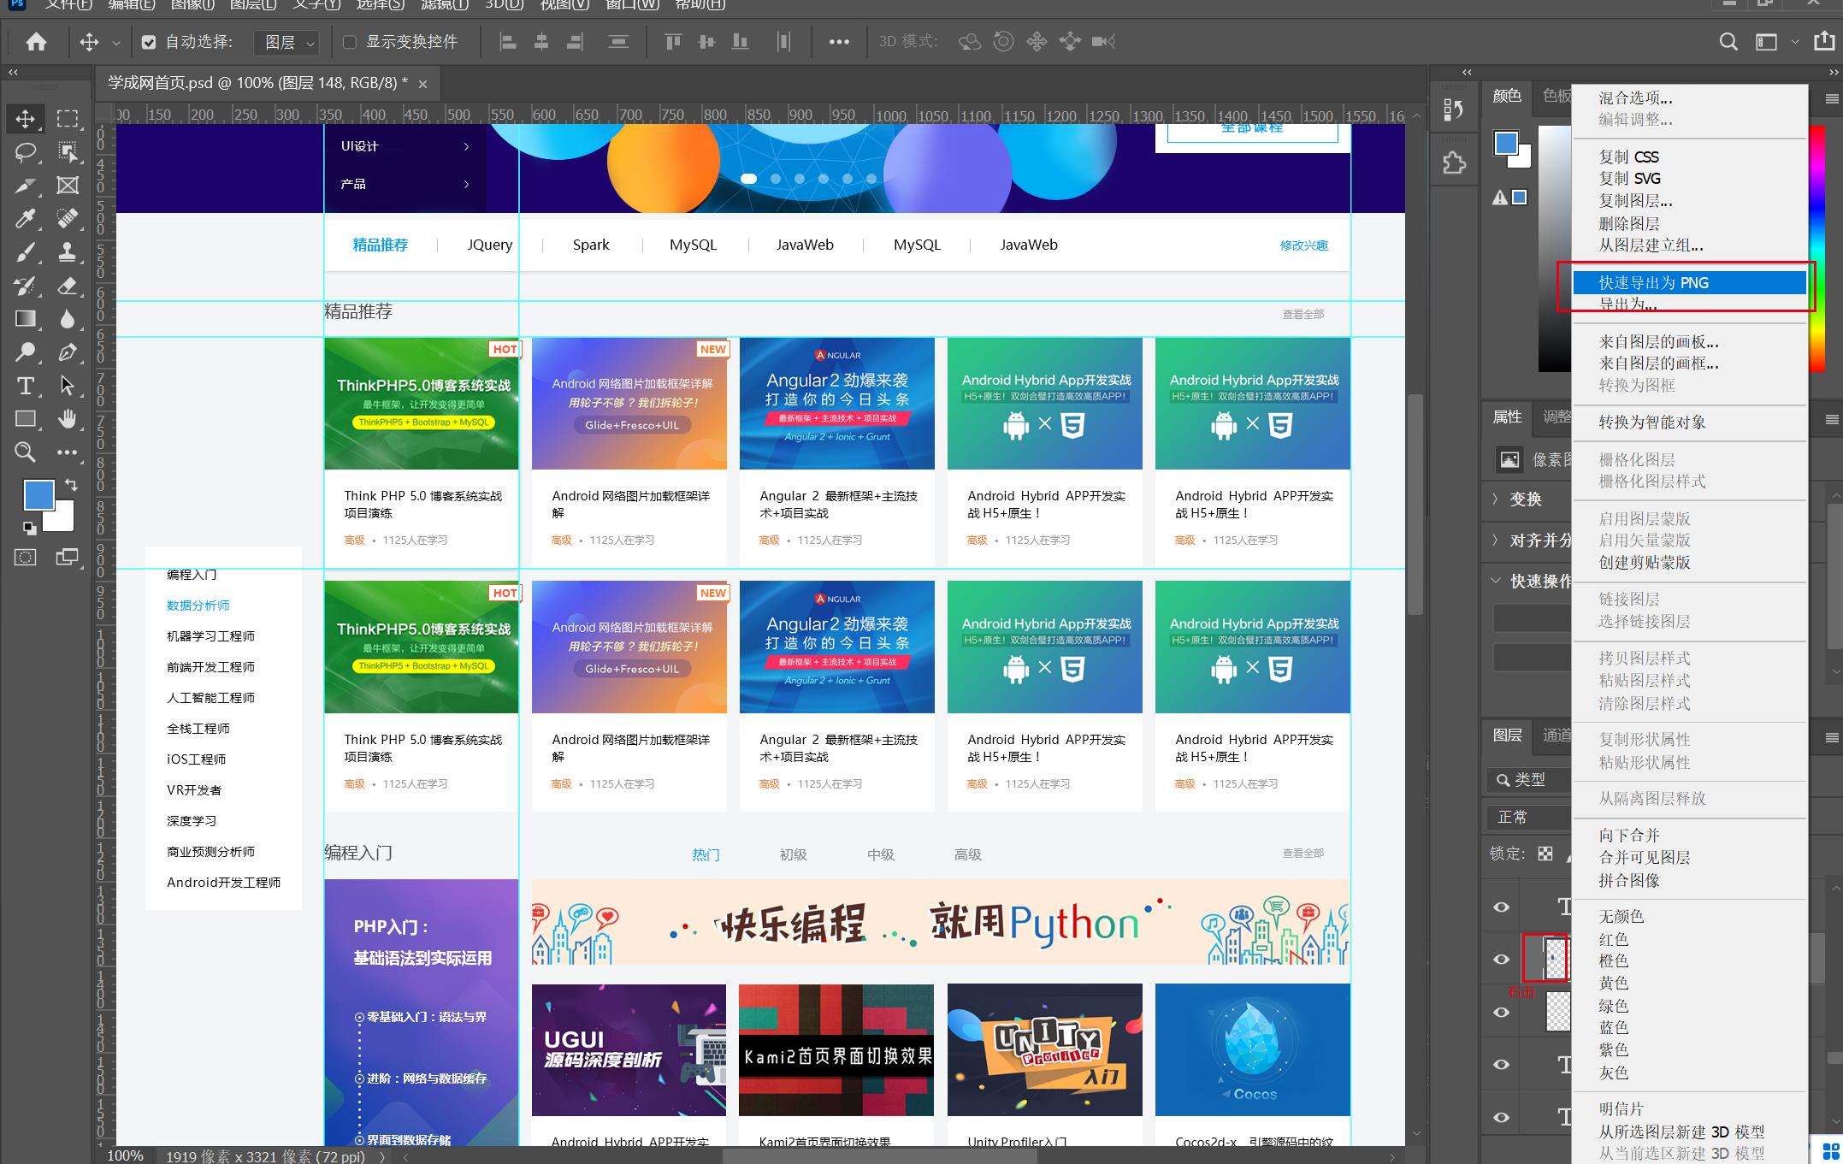
Task: Collapse the 快速操作 section
Action: 1495,580
